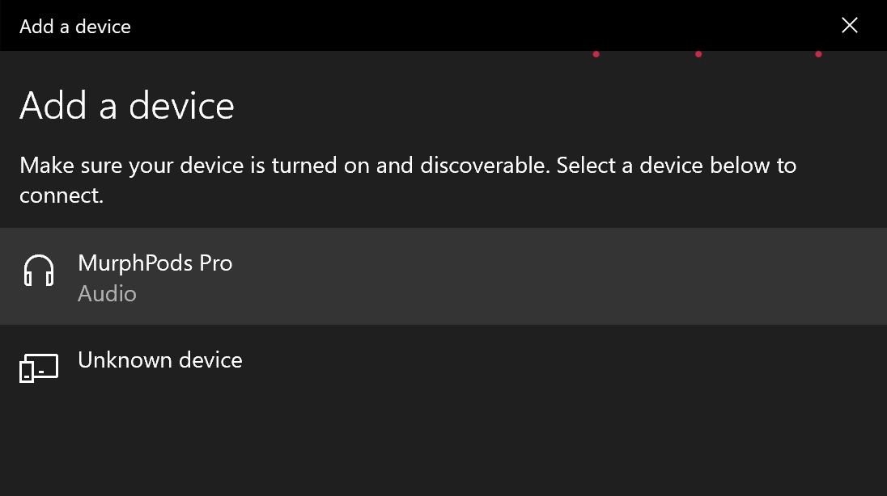Click the "Add a device" title bar text

tap(74, 27)
